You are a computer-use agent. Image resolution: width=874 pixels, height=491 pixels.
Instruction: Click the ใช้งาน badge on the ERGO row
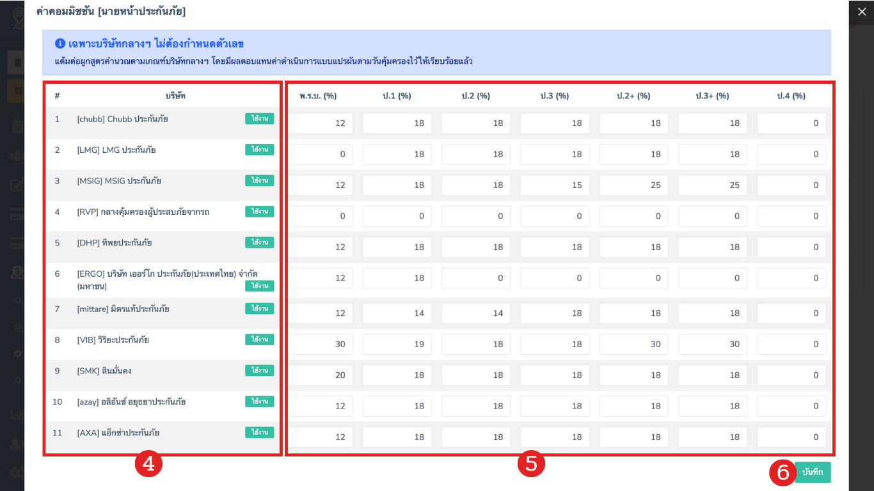[x=259, y=286]
